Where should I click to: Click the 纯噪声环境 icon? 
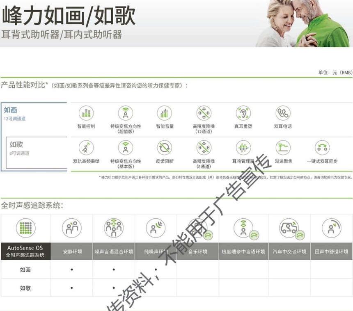(156, 228)
